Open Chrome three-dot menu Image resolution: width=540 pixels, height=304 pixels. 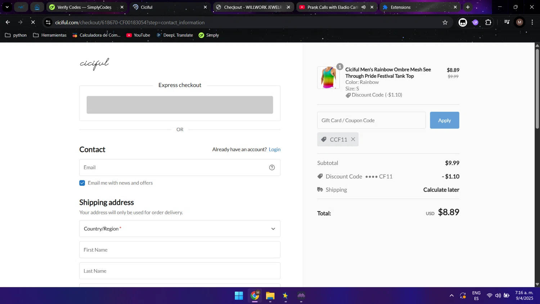532,22
